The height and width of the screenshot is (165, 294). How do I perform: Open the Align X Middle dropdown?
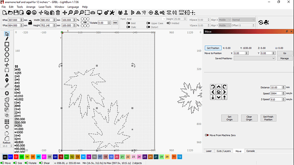click(x=225, y=20)
